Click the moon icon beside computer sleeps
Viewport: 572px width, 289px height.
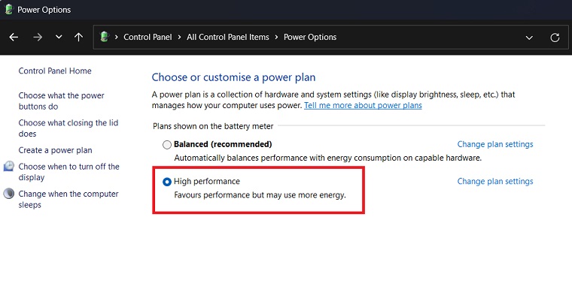[9, 193]
